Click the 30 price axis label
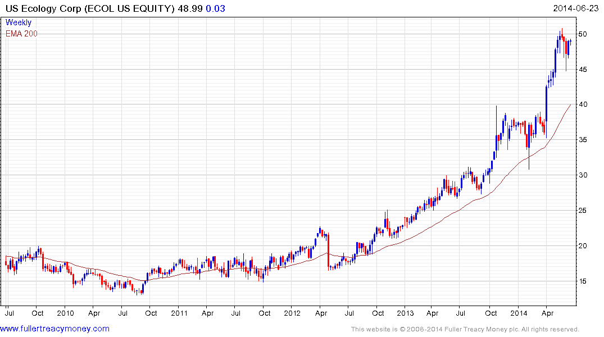Viewport: 604px width, 337px height. coord(583,175)
